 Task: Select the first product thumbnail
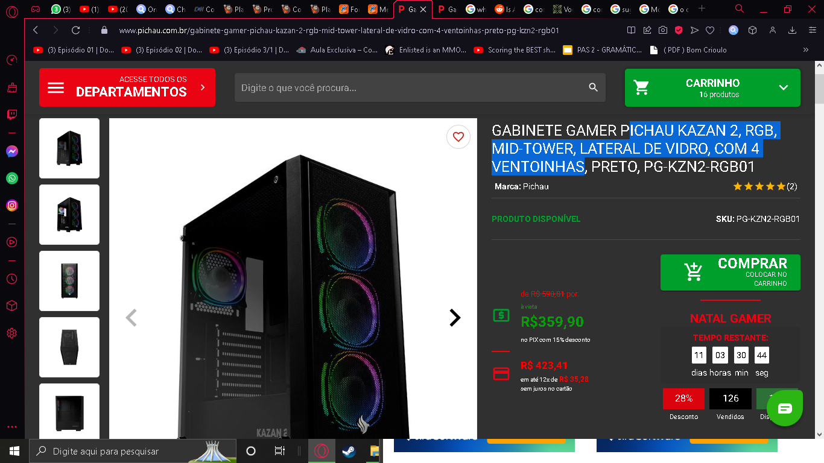(69, 148)
